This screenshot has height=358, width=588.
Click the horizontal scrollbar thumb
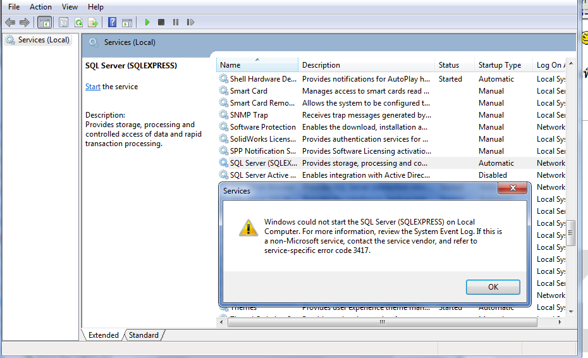point(382,322)
